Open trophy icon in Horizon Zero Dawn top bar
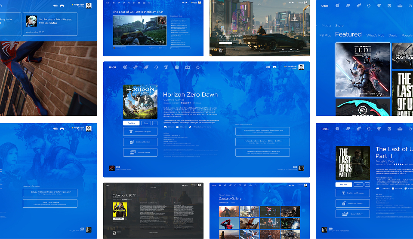Viewport: 413px width, 239px height. [166, 67]
